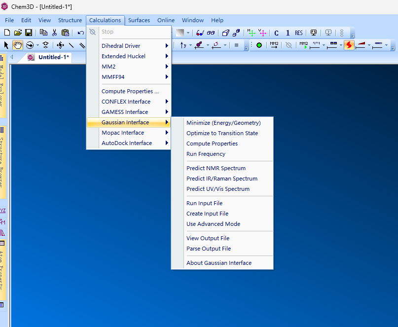Click the stereo pairs double-box icon
The width and height of the screenshot is (398, 327).
point(211,33)
